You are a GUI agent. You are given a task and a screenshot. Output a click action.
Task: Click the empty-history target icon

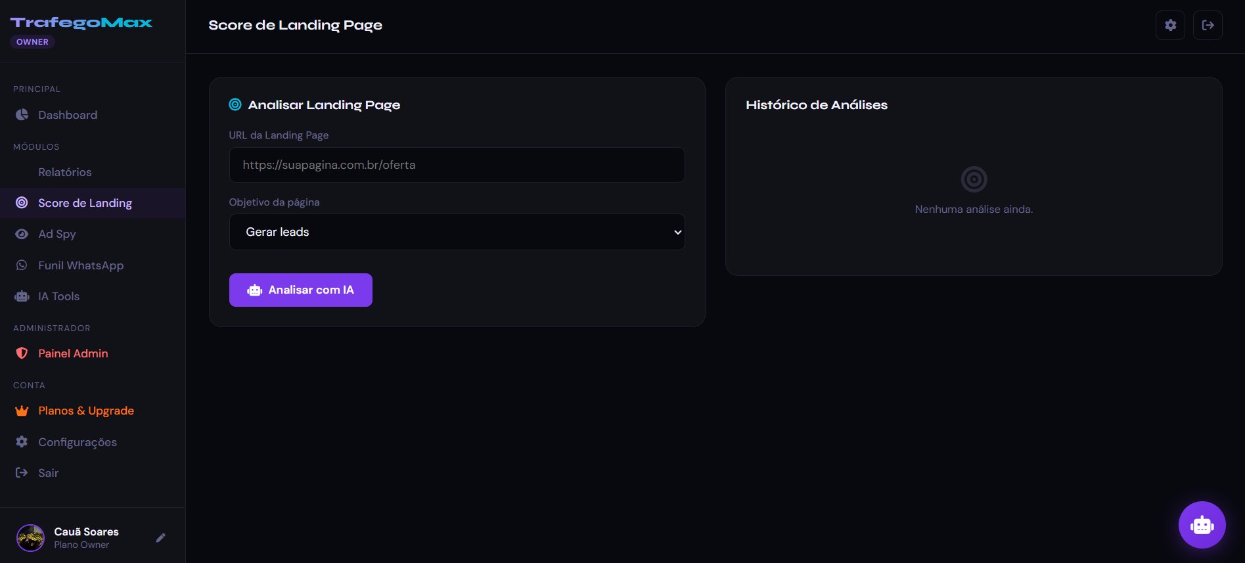click(974, 179)
